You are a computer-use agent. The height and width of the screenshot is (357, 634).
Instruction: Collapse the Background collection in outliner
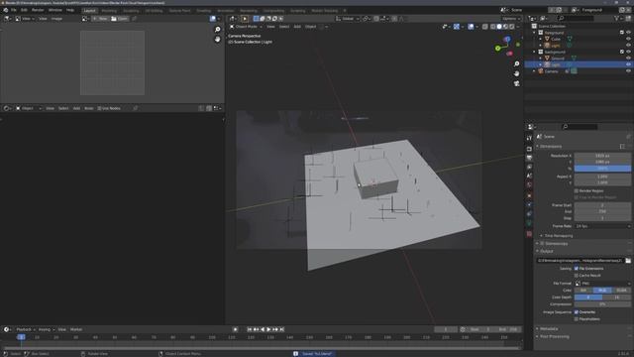[x=535, y=52]
